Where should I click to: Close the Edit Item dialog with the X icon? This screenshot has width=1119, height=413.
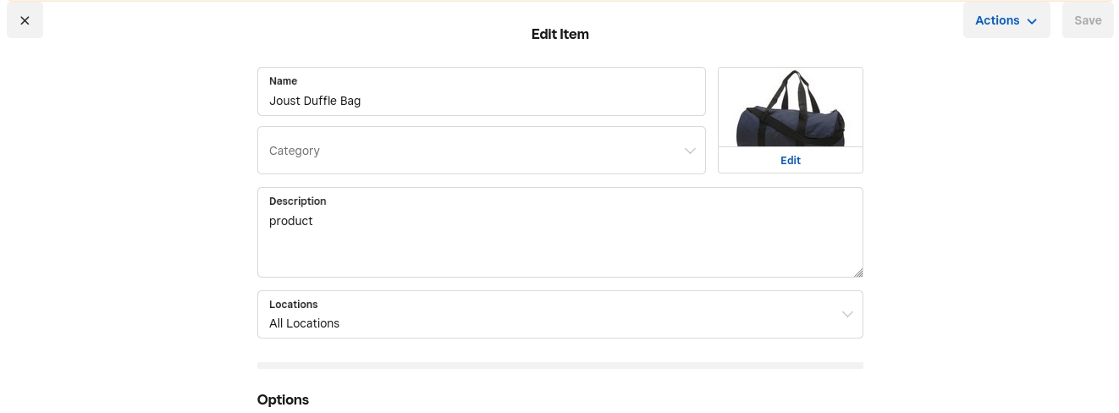(x=25, y=20)
